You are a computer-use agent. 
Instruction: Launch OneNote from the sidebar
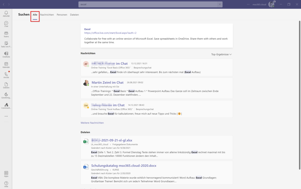6,55
